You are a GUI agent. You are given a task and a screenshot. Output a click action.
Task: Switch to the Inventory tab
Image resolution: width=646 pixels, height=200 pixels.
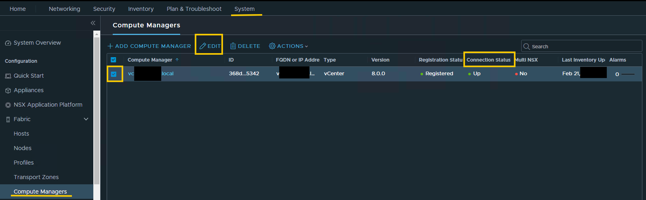(141, 9)
